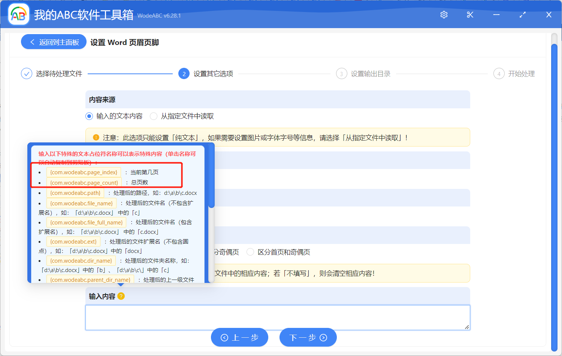Copy the {com.wodeabc.file_name} placeholder
Viewport: 562px width, 356px height.
pyautogui.click(x=81, y=203)
